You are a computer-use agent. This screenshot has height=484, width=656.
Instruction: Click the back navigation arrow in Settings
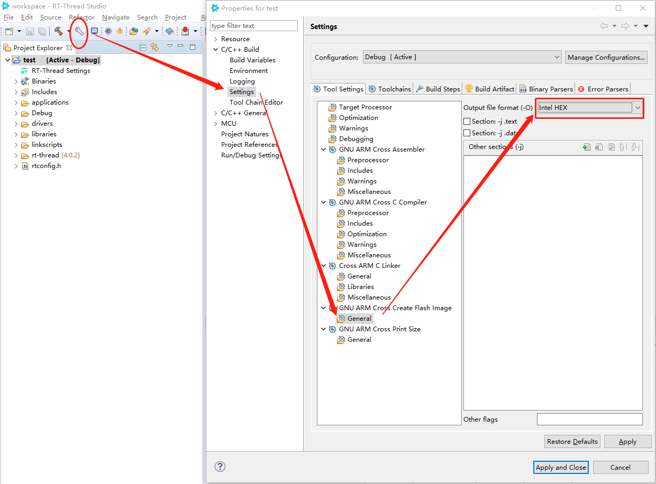pos(604,26)
